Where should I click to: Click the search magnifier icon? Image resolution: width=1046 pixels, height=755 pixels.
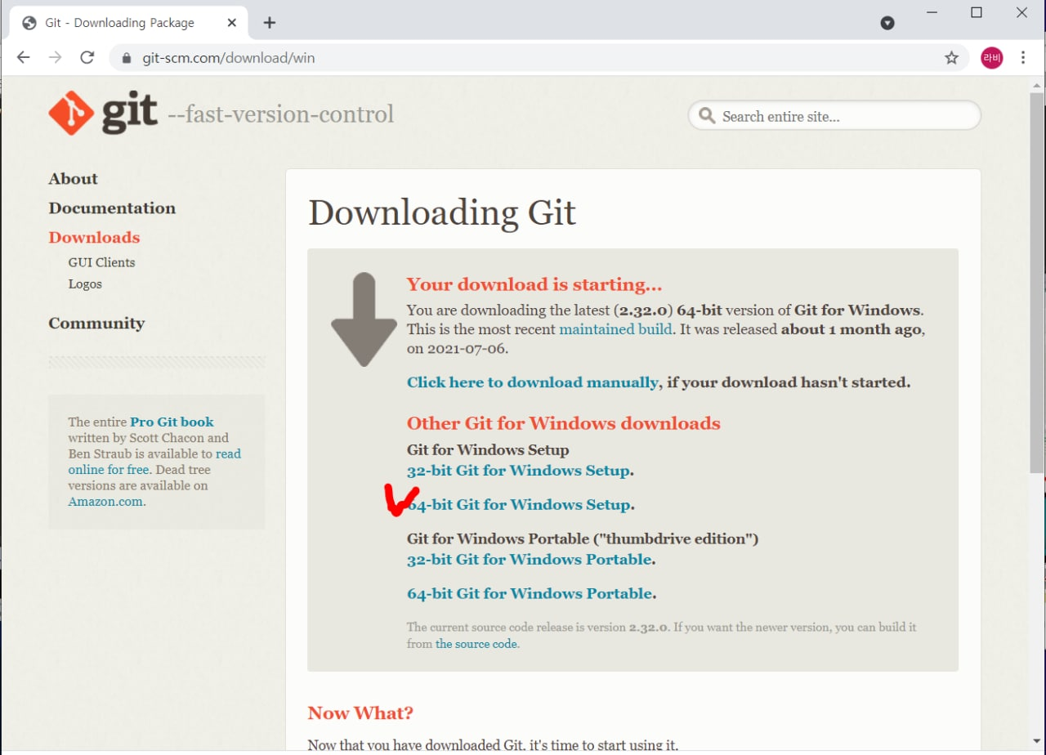click(707, 116)
